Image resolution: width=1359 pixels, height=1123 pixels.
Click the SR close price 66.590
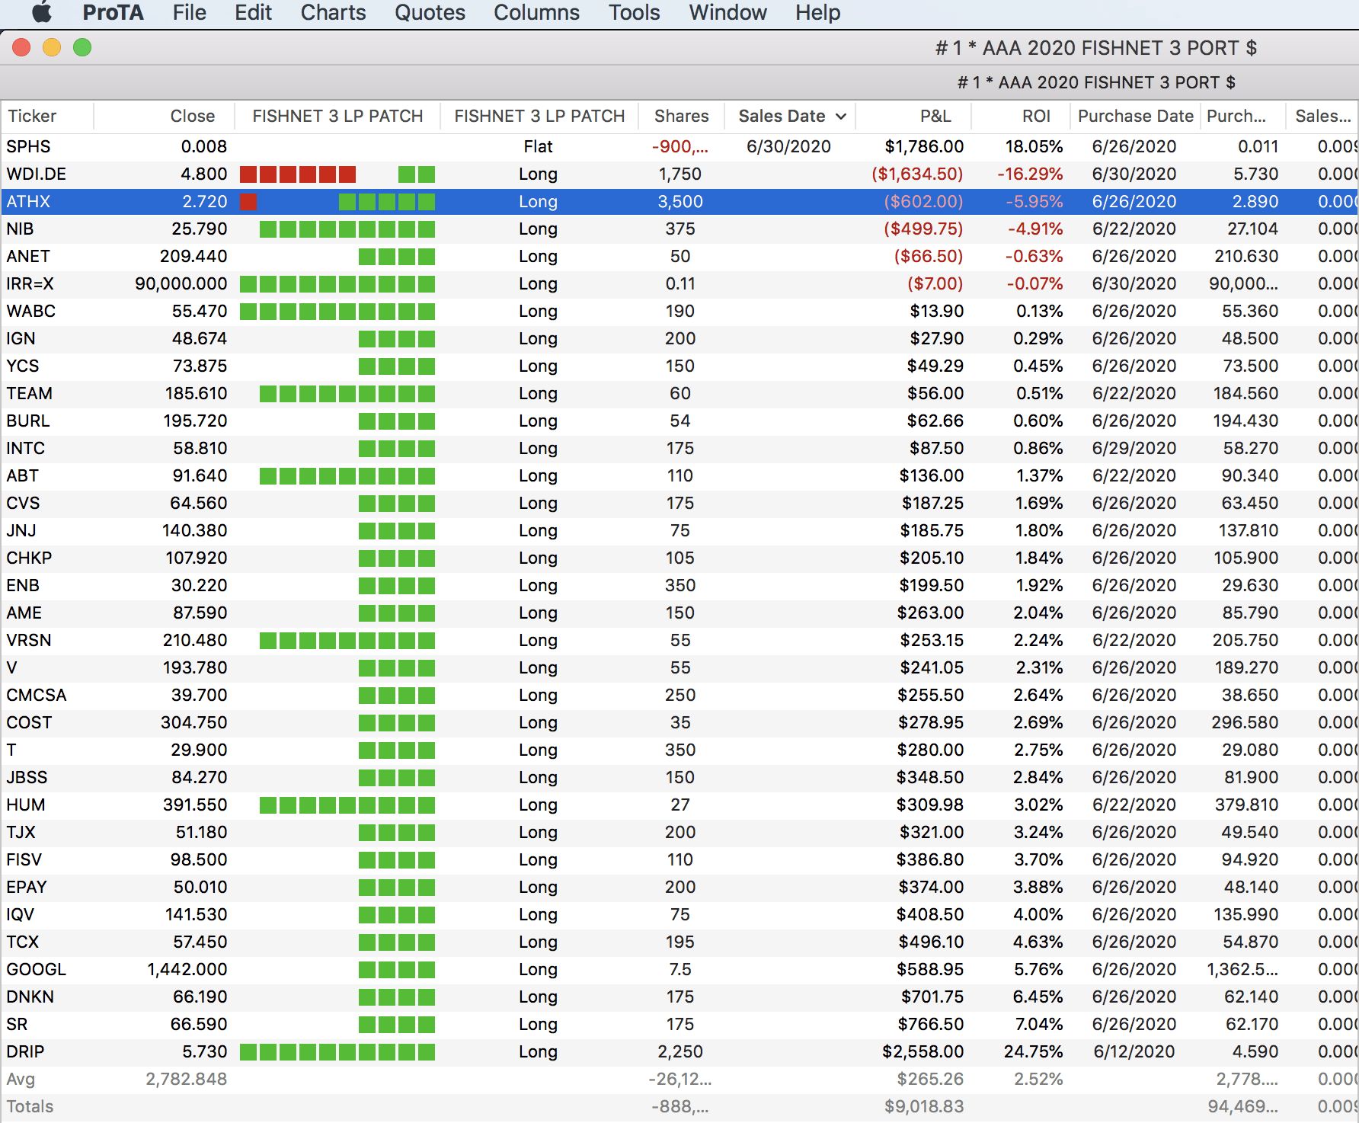pyautogui.click(x=198, y=1024)
